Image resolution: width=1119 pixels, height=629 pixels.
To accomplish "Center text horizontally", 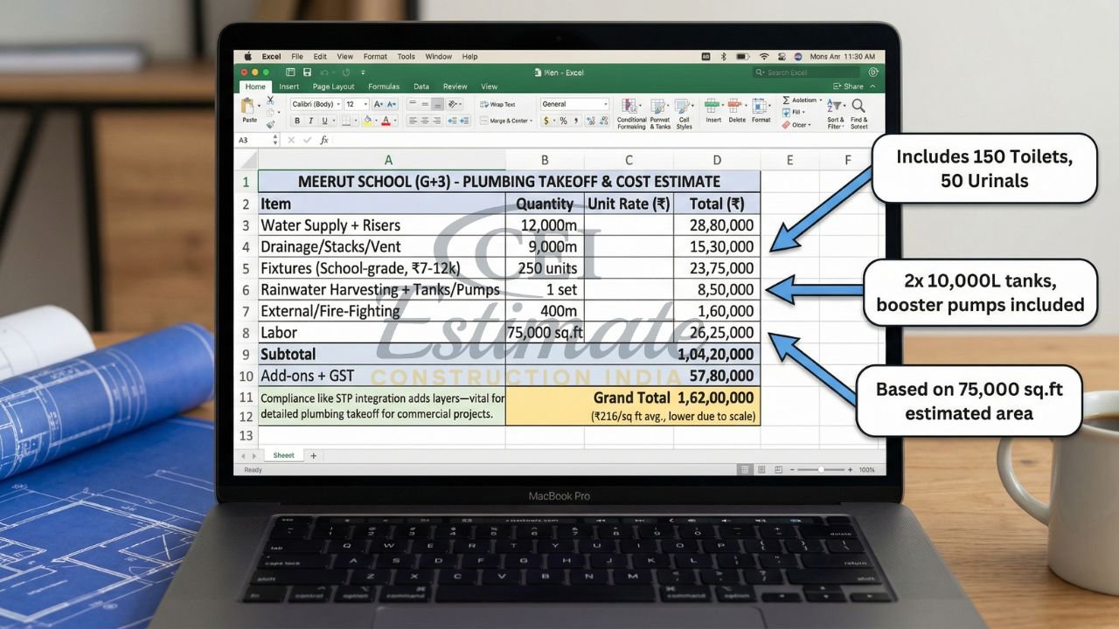I will 425,121.
